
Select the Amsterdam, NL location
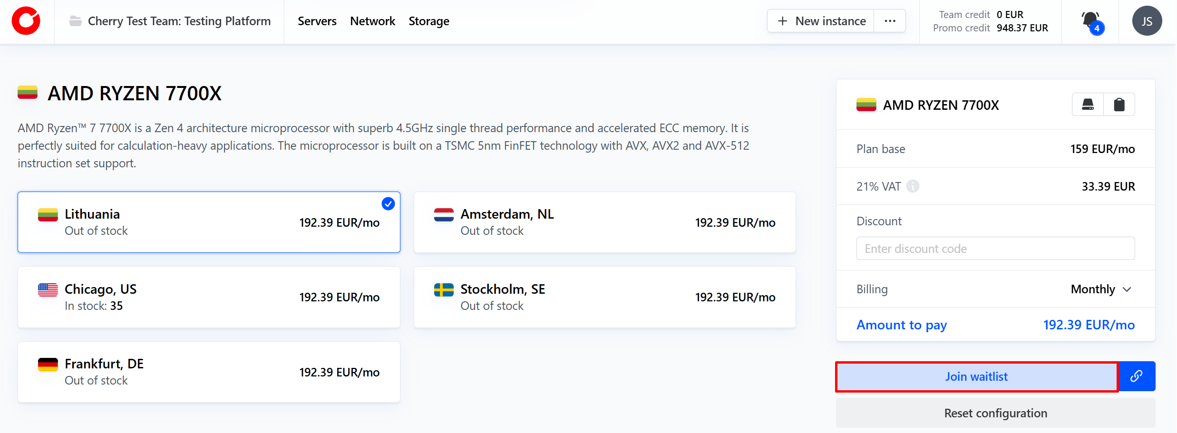coord(604,222)
